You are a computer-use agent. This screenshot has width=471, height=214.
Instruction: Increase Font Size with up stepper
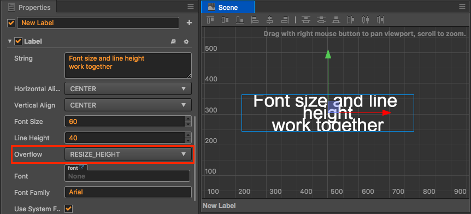pos(188,118)
